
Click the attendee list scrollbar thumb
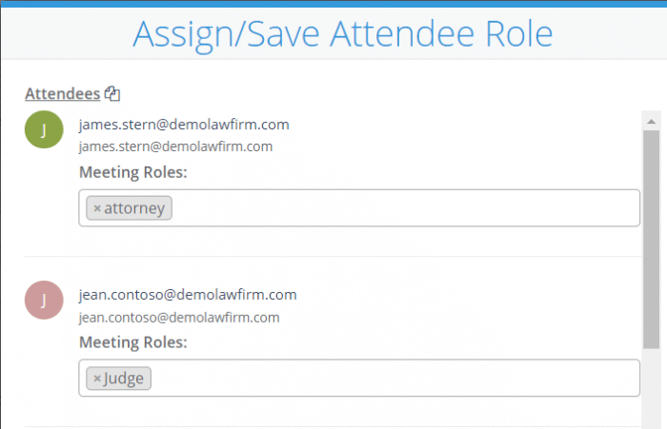(651, 239)
